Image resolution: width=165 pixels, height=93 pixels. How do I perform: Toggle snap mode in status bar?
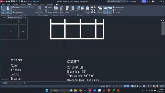click(x=110, y=86)
